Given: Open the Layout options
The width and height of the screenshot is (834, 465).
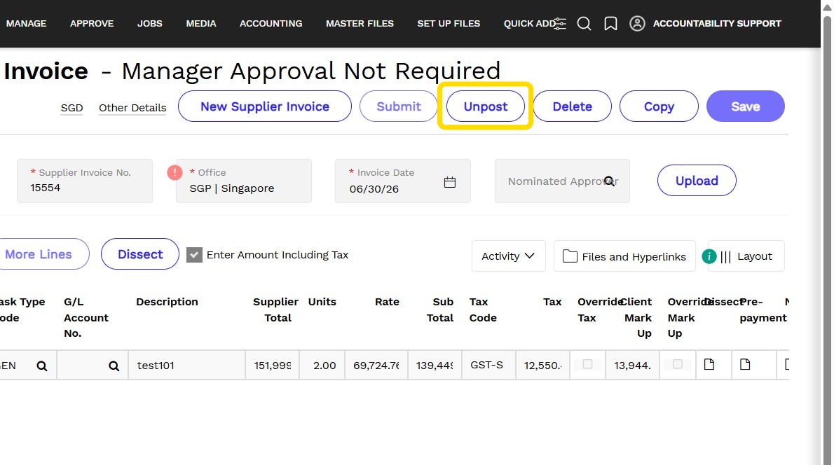Looking at the screenshot, I should click(x=746, y=256).
